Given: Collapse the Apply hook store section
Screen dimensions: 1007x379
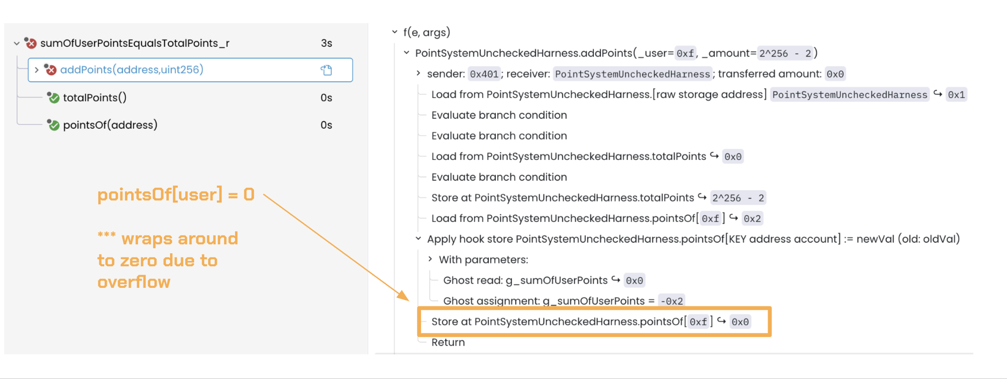Looking at the screenshot, I should (418, 239).
